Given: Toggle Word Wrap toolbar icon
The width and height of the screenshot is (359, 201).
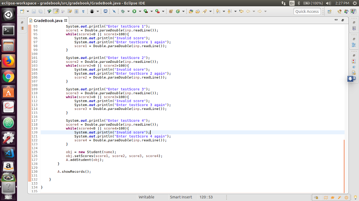Looking at the screenshot, I should tap(70, 11).
